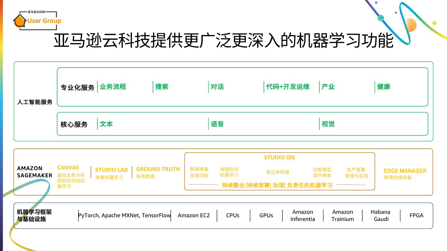This screenshot has height=251, width=447.
Task: Click the 机器学习框架与基础设施 label
Action: click(34, 215)
